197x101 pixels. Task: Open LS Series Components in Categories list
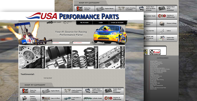(x=156, y=76)
